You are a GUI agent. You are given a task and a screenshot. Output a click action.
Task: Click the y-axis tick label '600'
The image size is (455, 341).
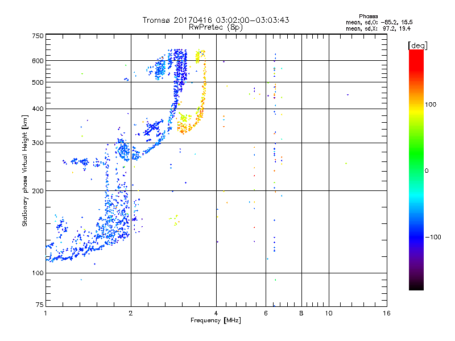(x=38, y=61)
